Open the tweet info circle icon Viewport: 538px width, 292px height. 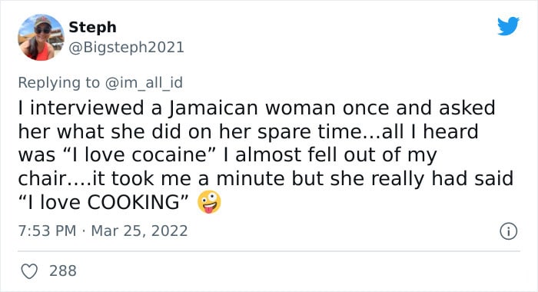click(508, 231)
